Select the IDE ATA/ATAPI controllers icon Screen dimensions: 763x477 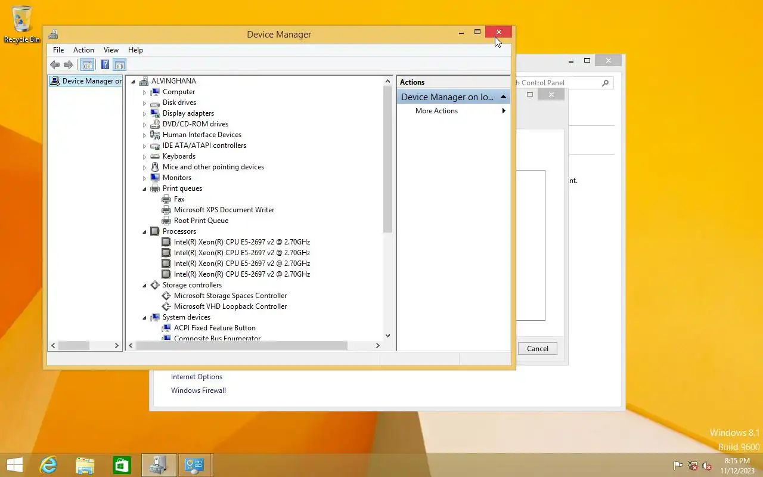point(155,145)
